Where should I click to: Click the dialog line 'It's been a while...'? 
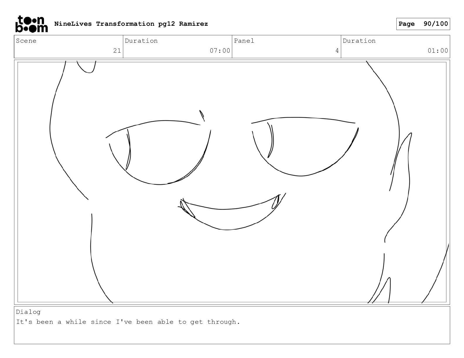128,322
